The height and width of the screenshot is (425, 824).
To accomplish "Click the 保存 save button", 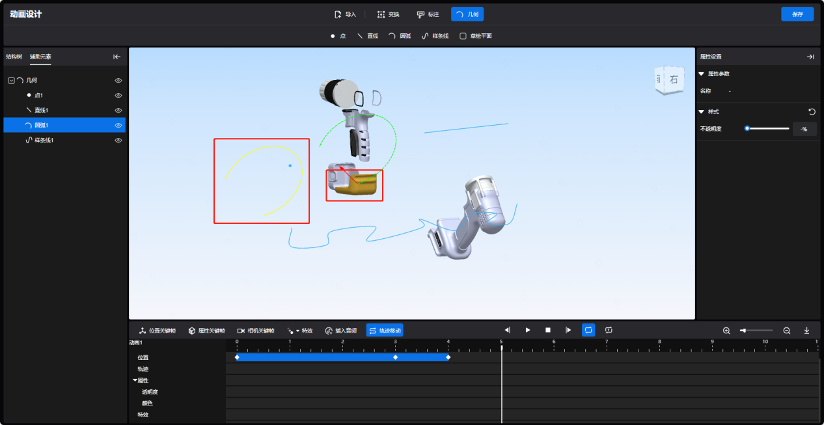I will pyautogui.click(x=797, y=14).
